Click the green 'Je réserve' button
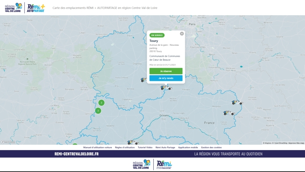The image size is (305, 172). pyautogui.click(x=166, y=71)
